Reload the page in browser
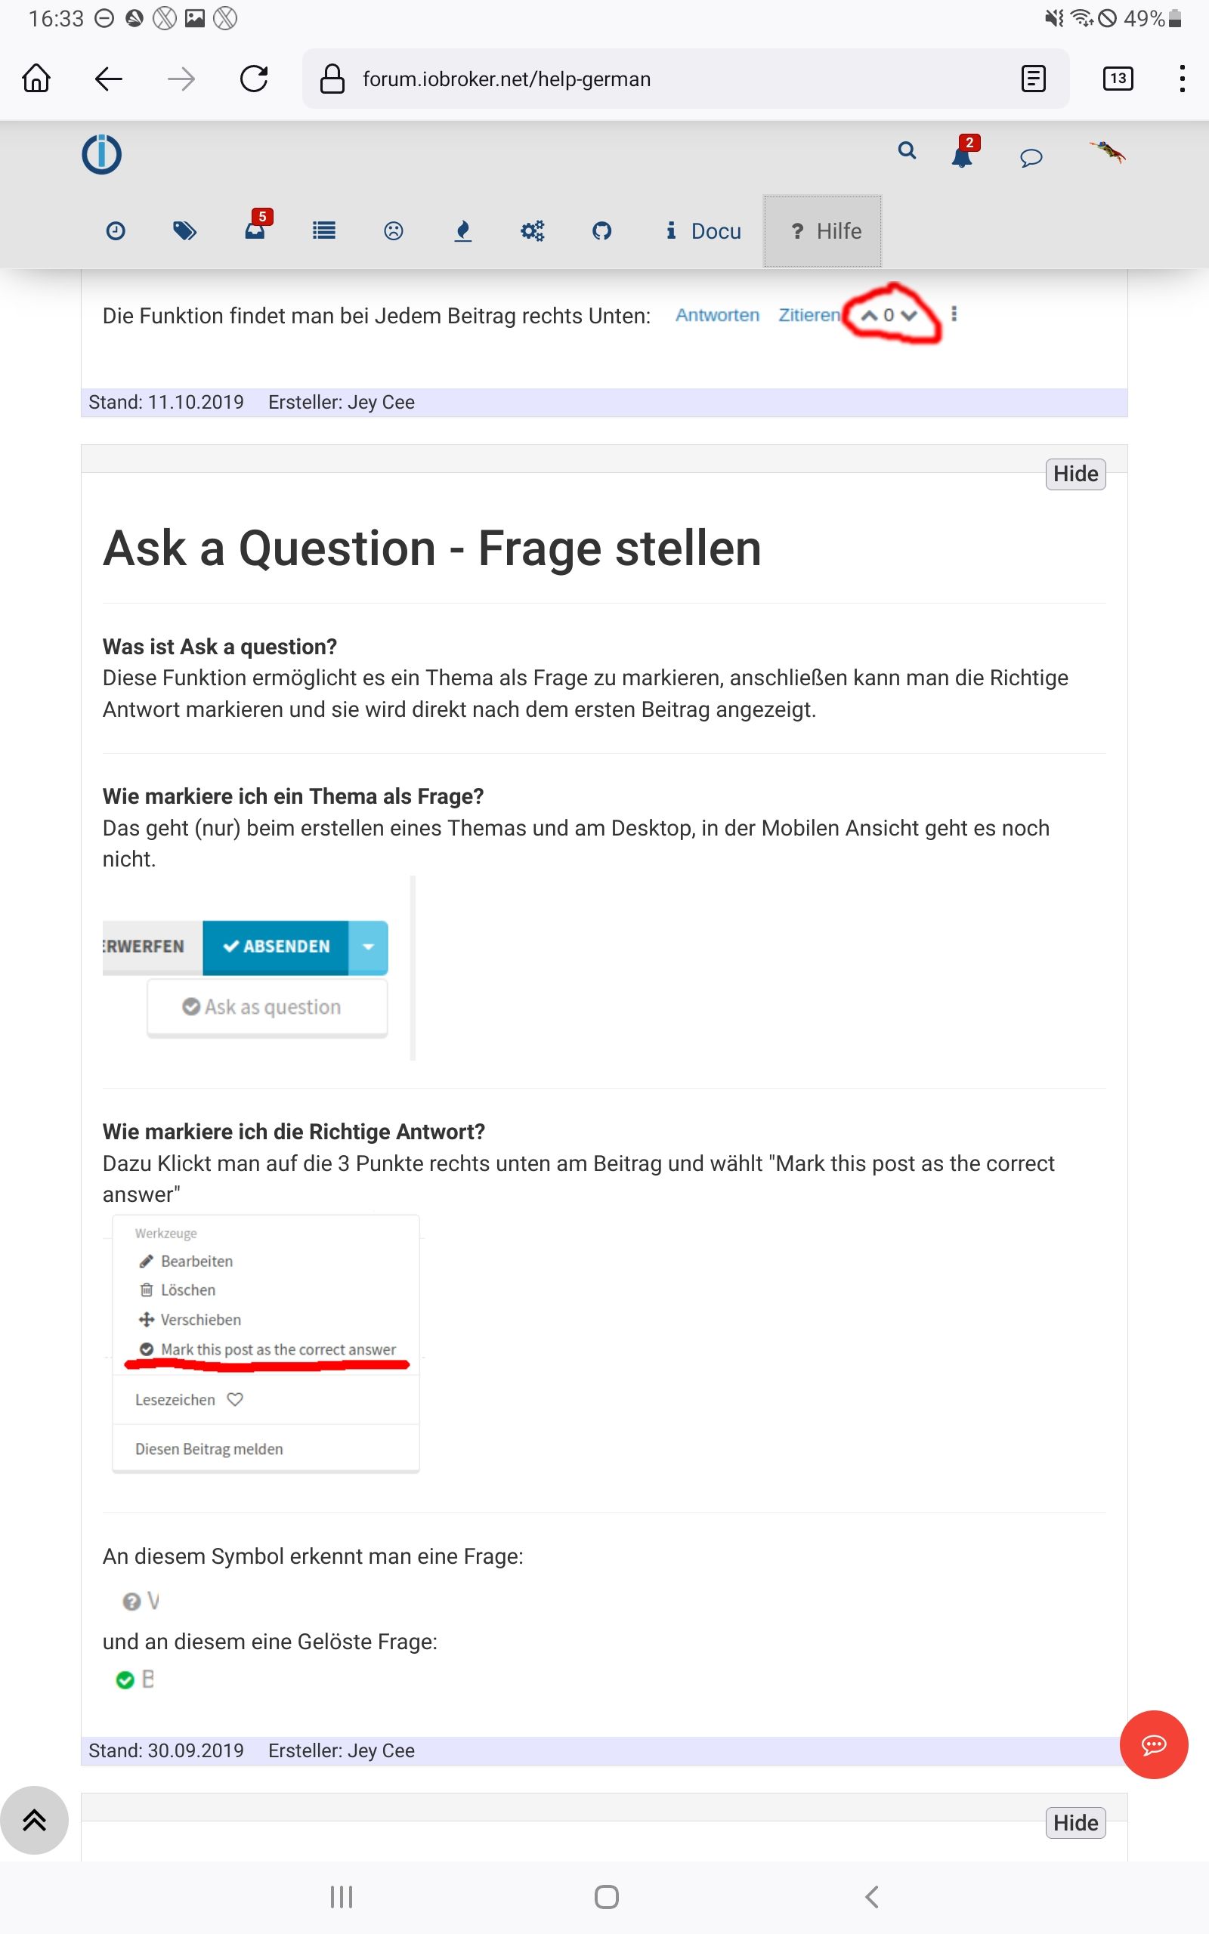Image resolution: width=1209 pixels, height=1934 pixels. pyautogui.click(x=255, y=79)
